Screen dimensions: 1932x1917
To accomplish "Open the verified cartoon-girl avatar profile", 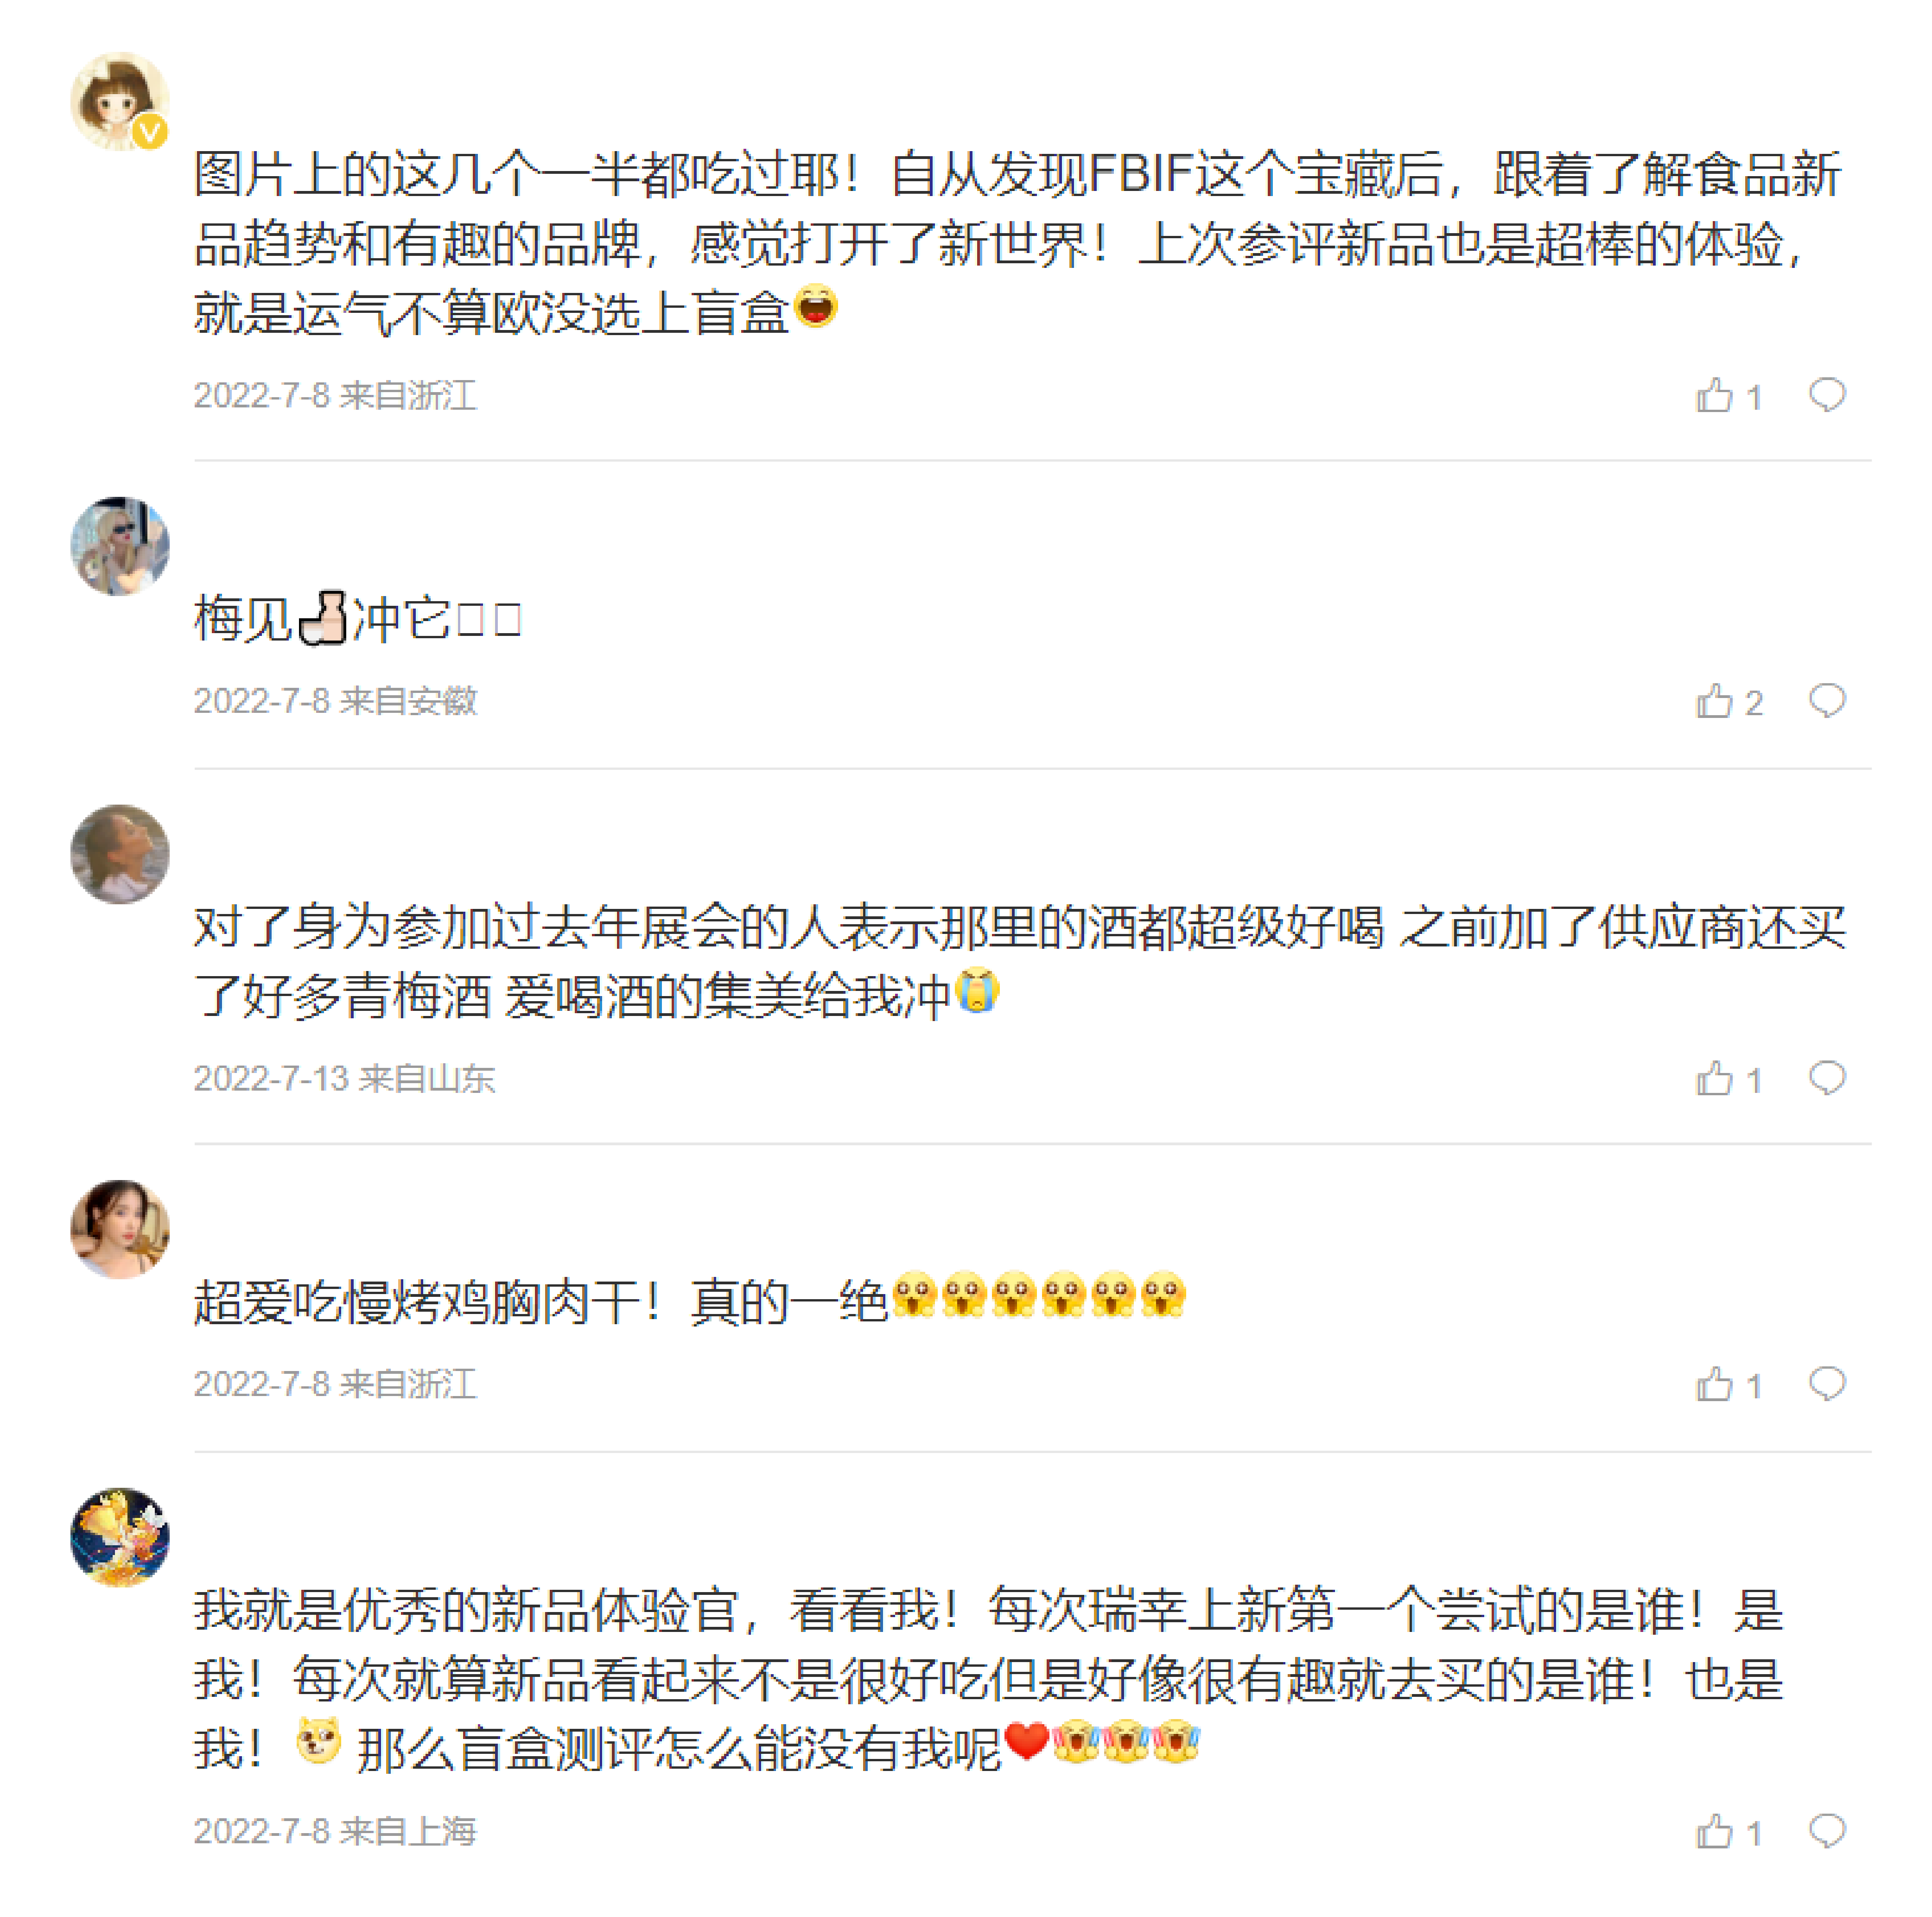I will [118, 100].
